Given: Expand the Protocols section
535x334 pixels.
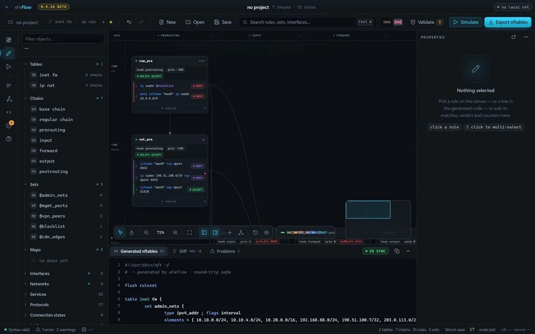Looking at the screenshot, I should click(25, 305).
